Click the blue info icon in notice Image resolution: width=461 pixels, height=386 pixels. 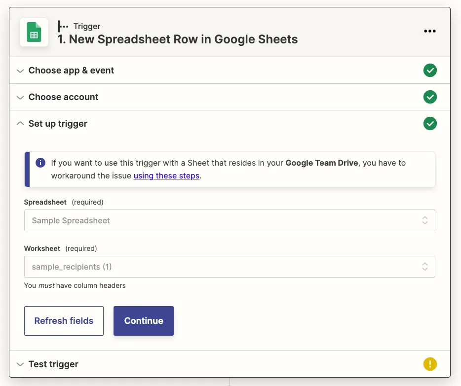click(40, 163)
